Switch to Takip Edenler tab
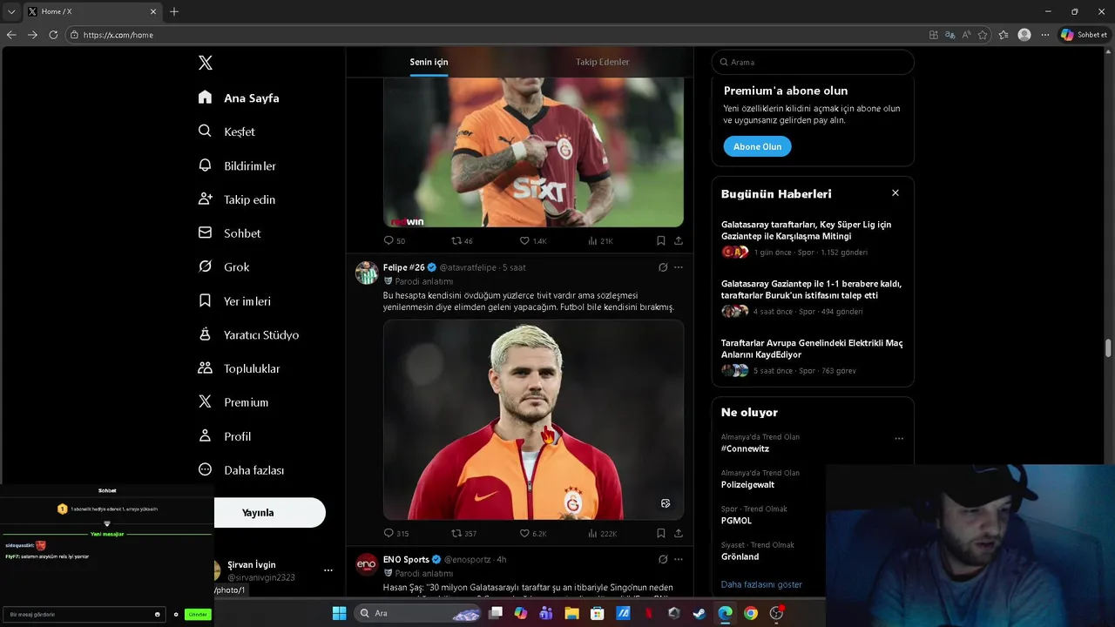 (602, 62)
